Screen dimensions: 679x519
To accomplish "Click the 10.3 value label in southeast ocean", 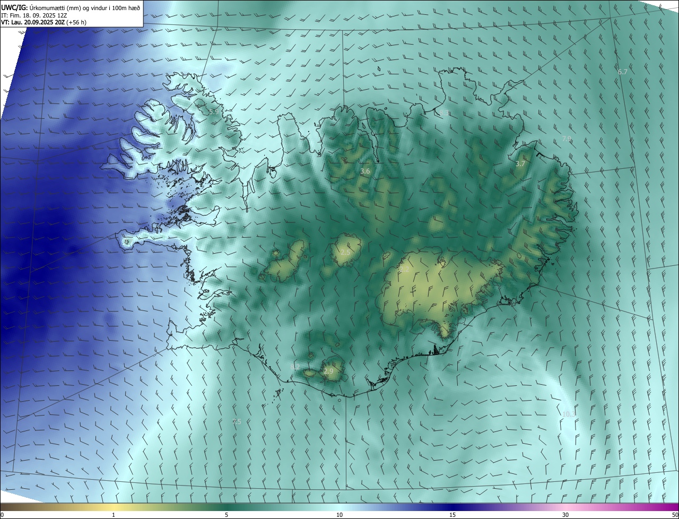I will tap(569, 414).
